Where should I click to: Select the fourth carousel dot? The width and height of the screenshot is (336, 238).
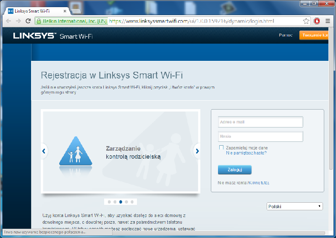coord(126,202)
